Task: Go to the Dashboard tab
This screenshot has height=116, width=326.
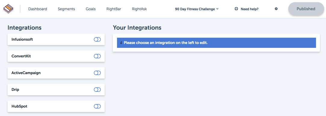Action: pyautogui.click(x=38, y=9)
